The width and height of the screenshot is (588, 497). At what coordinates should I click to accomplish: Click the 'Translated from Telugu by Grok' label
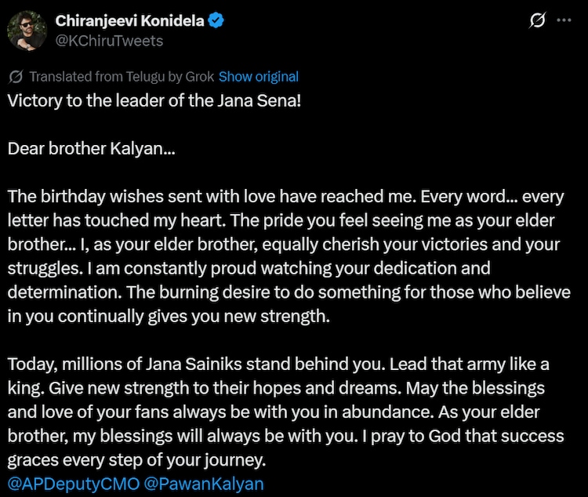[122, 77]
